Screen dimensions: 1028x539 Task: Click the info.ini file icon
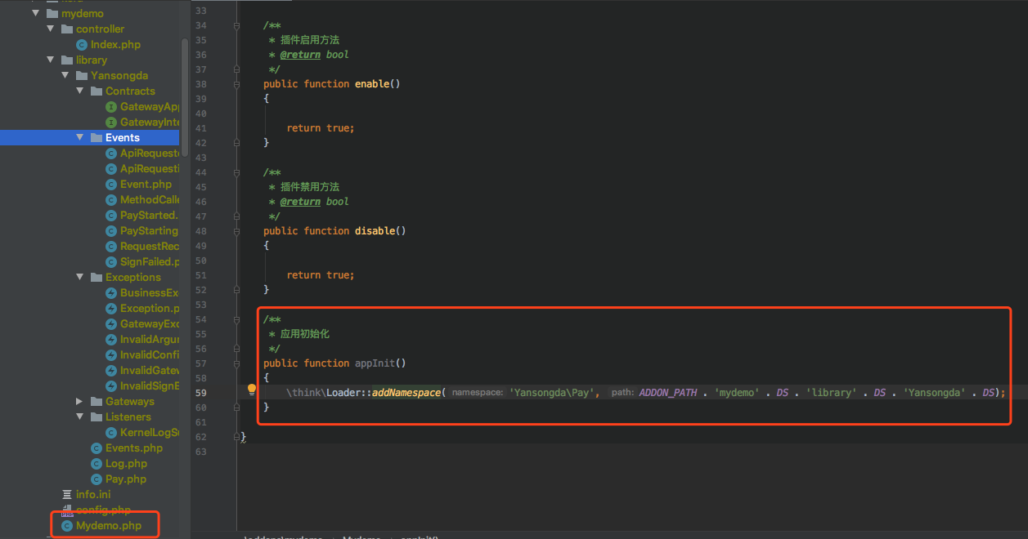(x=67, y=495)
